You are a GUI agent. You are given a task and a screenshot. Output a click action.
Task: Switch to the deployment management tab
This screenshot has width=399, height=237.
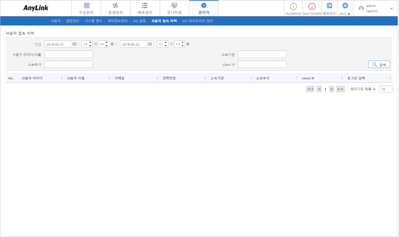point(145,8)
